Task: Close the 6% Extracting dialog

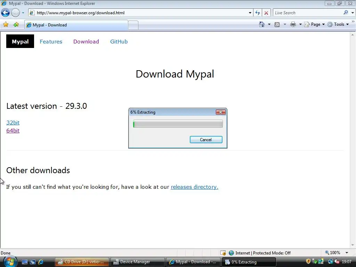Action: (x=220, y=112)
